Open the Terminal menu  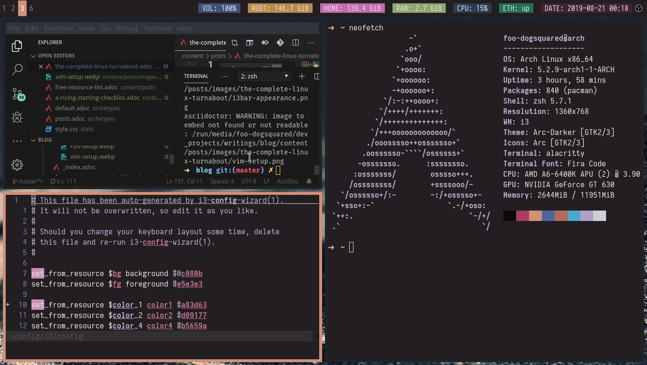[157, 28]
